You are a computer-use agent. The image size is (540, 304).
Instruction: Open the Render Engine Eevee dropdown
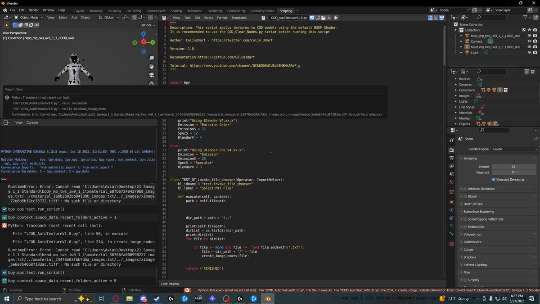[515, 149]
